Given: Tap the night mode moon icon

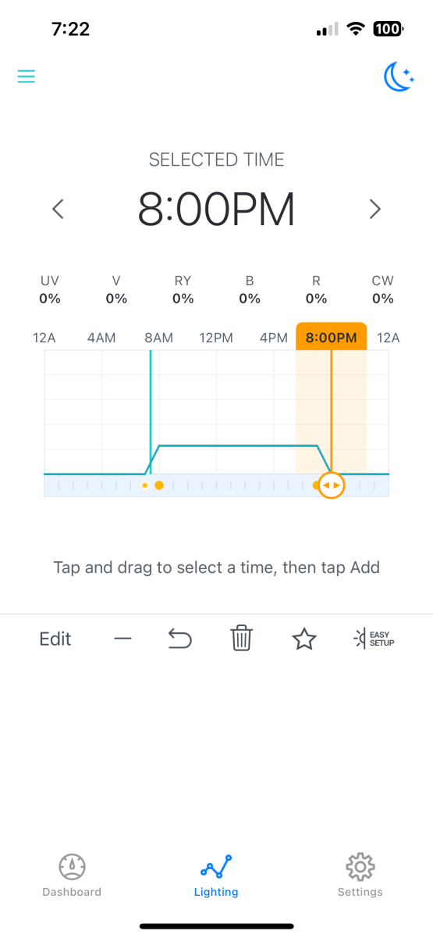Looking at the screenshot, I should click(399, 77).
